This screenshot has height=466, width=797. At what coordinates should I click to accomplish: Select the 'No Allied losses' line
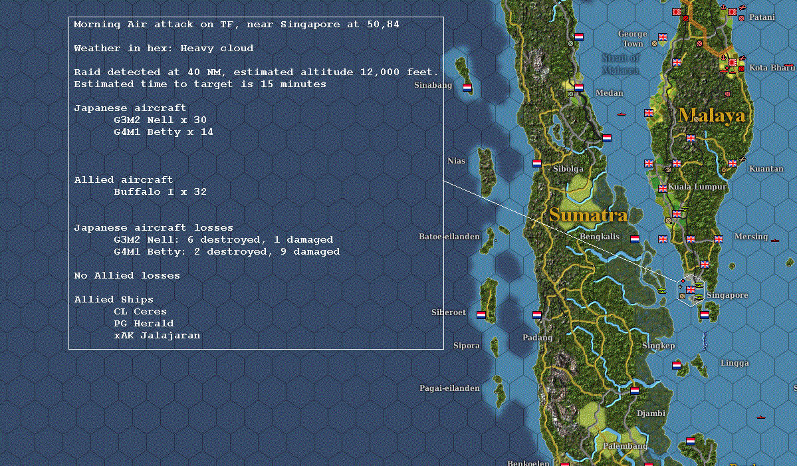click(x=127, y=275)
